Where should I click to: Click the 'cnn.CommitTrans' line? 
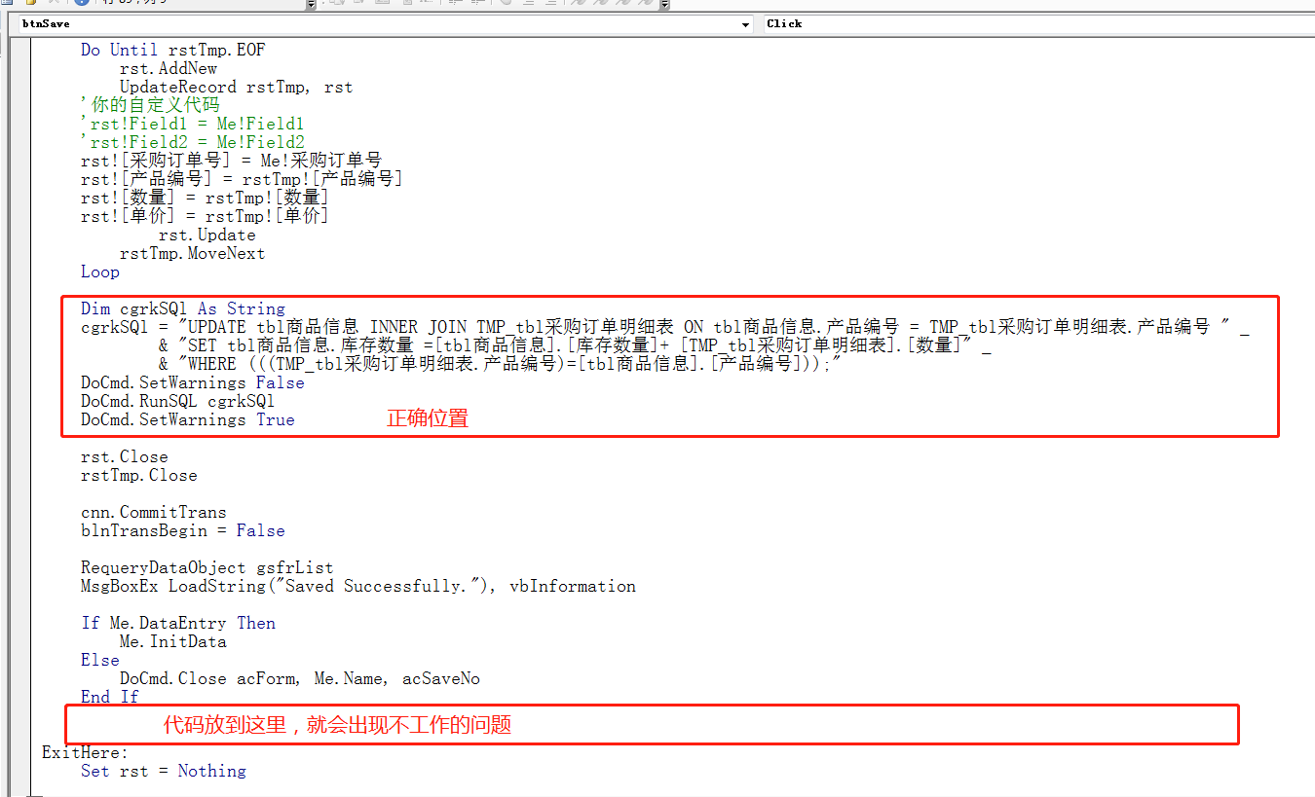(x=154, y=512)
